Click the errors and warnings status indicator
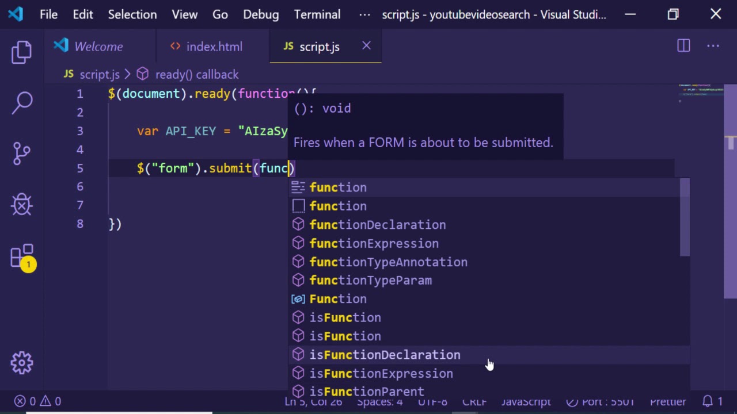The image size is (737, 414). pos(38,401)
